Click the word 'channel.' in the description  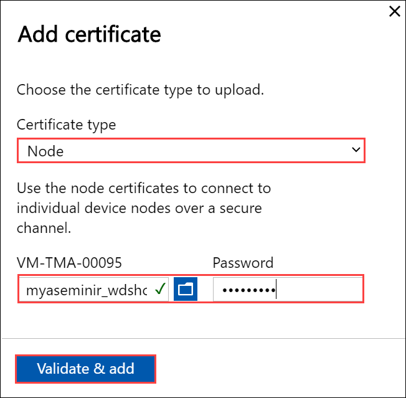pos(44,228)
